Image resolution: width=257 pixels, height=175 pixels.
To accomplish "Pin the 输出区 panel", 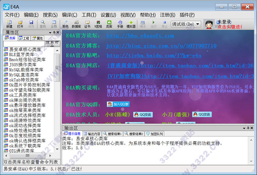I will point(248,128).
